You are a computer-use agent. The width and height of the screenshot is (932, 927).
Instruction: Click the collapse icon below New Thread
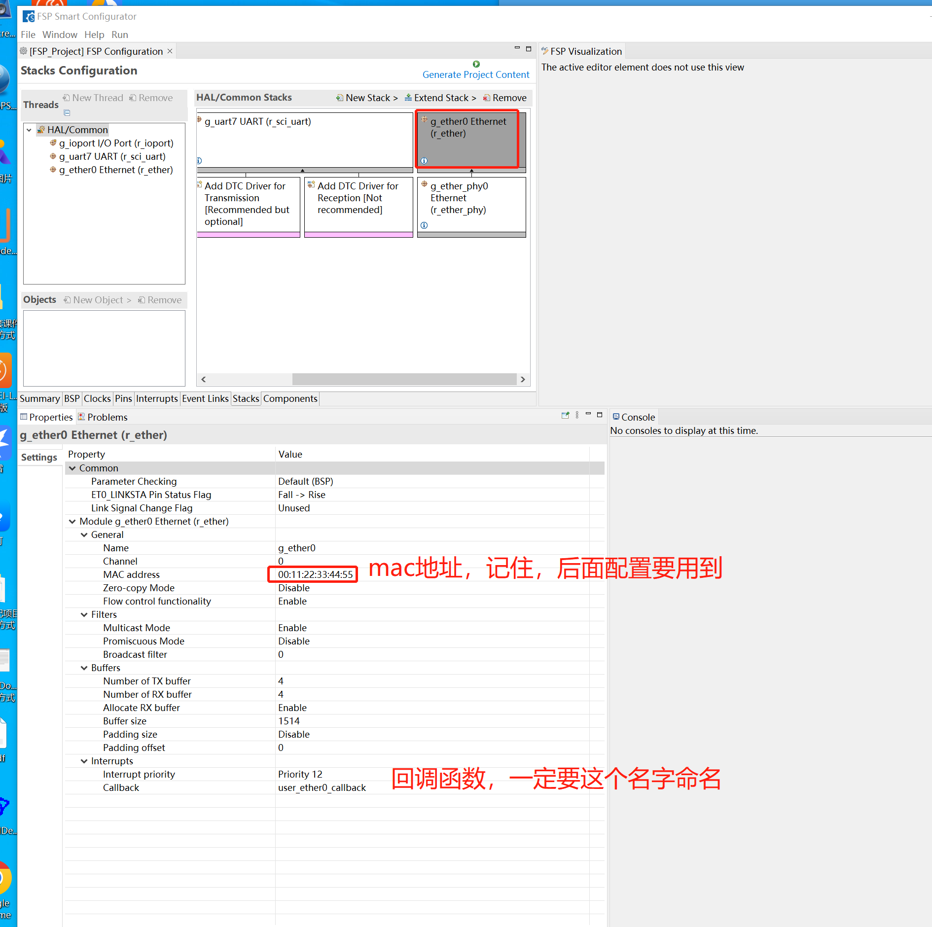[67, 113]
